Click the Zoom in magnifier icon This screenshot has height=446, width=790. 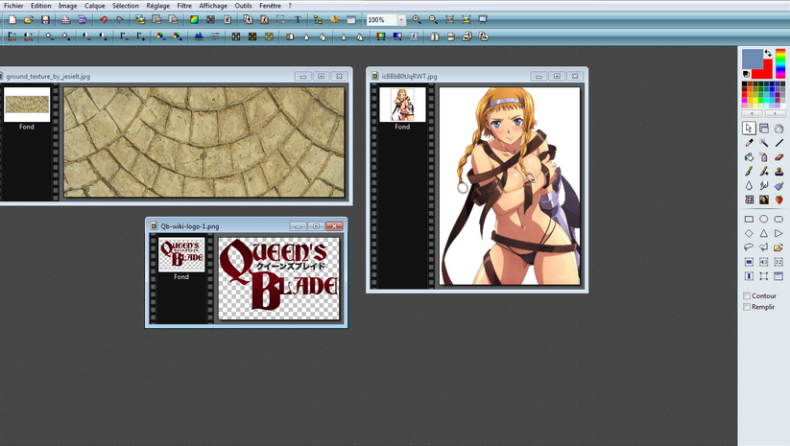pos(417,19)
